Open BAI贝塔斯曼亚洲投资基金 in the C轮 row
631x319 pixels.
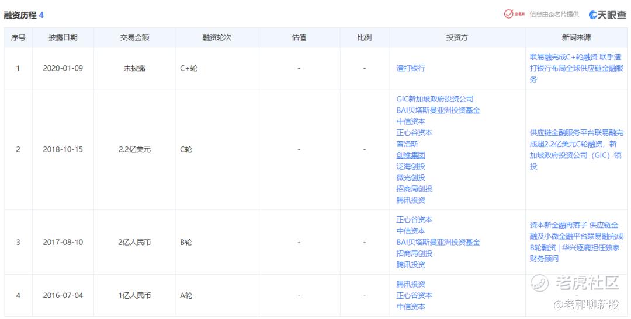(x=438, y=110)
